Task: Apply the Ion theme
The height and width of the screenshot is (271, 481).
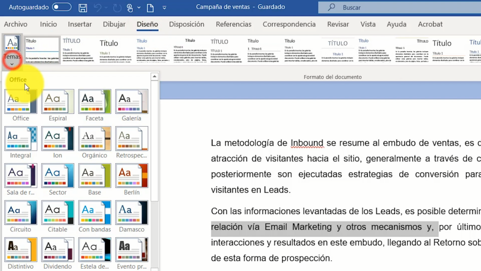Action: [x=58, y=143]
